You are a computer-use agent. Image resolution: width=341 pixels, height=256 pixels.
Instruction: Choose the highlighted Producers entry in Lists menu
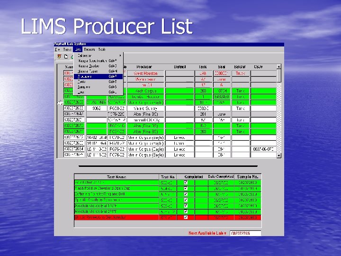(99, 76)
